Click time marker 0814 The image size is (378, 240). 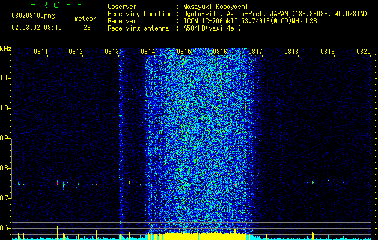[148, 52]
